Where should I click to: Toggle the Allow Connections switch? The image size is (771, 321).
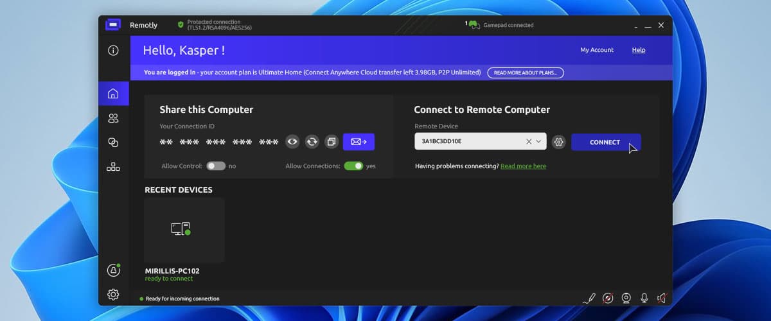click(x=353, y=166)
